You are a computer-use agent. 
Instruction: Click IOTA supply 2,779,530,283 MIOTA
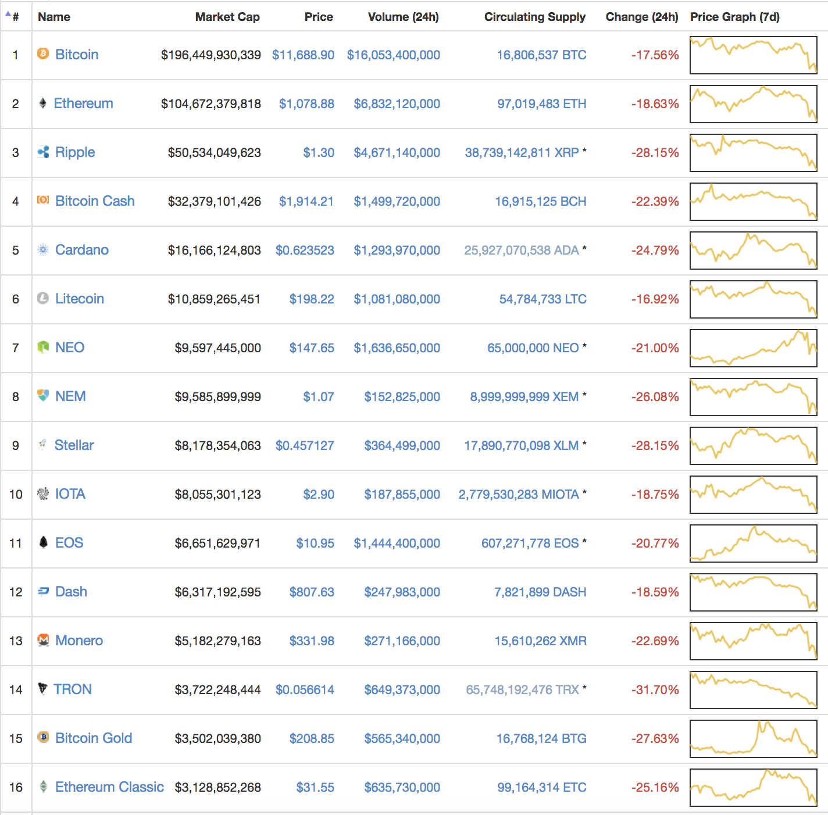(x=519, y=494)
